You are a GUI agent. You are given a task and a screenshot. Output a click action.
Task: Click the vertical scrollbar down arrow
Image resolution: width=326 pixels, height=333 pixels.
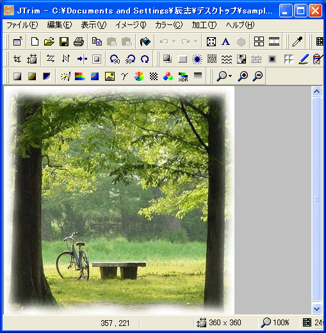coord(317,309)
